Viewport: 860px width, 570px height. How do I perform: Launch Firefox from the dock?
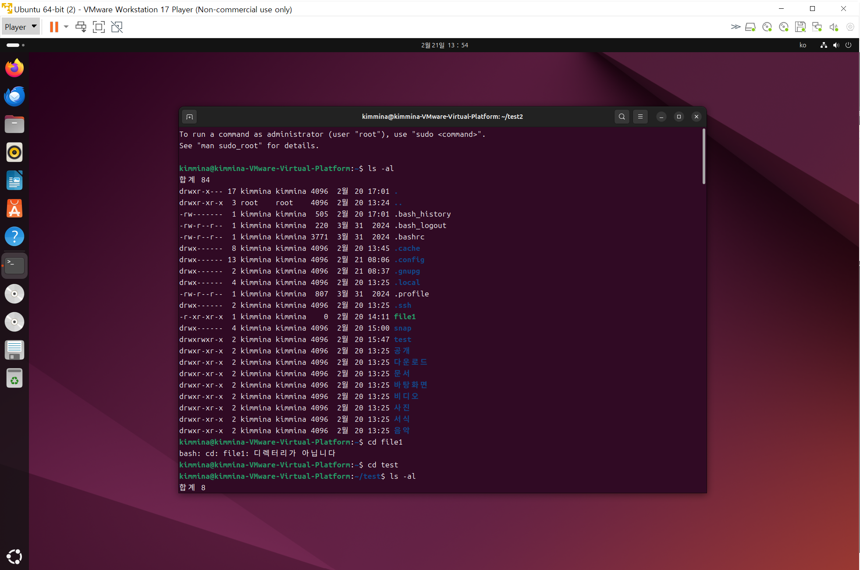pos(14,68)
